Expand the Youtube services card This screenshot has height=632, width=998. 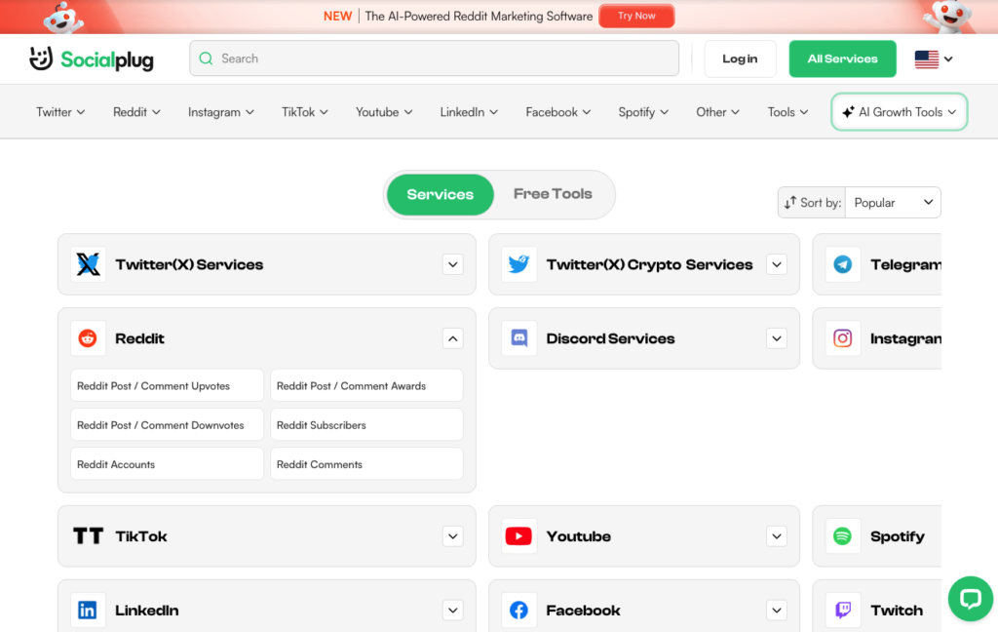777,536
